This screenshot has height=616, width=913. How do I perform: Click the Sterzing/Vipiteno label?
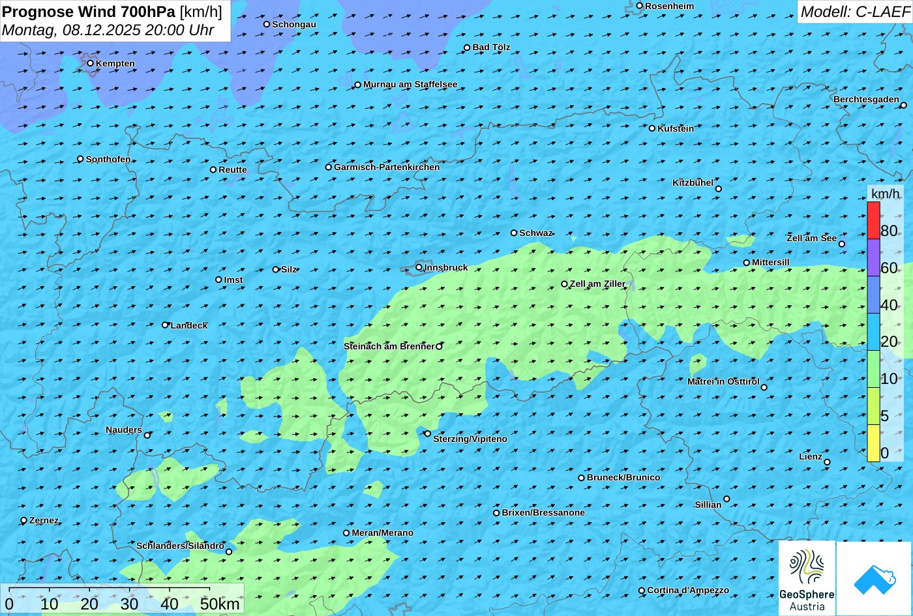470,439
